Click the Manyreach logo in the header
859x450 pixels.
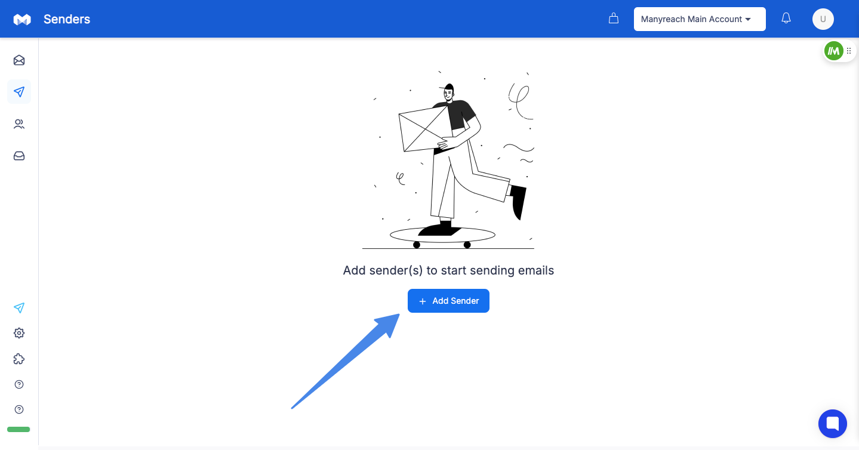pyautogui.click(x=22, y=19)
